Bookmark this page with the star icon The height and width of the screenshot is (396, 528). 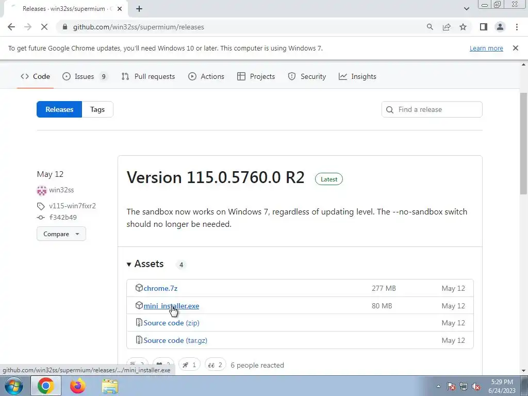[463, 27]
